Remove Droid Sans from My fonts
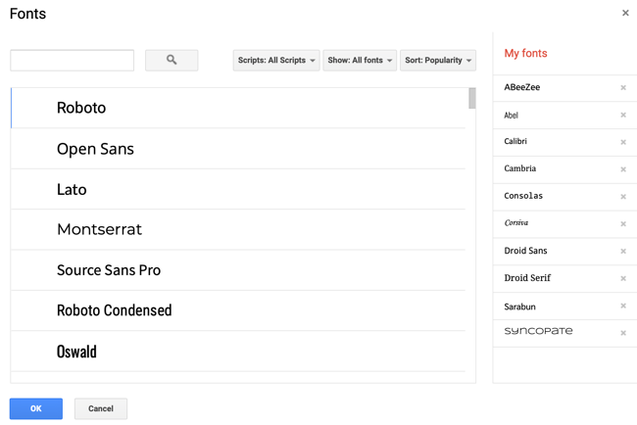 [x=623, y=252]
